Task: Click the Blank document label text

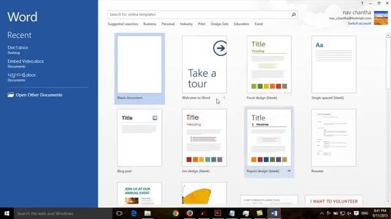Action: click(130, 98)
